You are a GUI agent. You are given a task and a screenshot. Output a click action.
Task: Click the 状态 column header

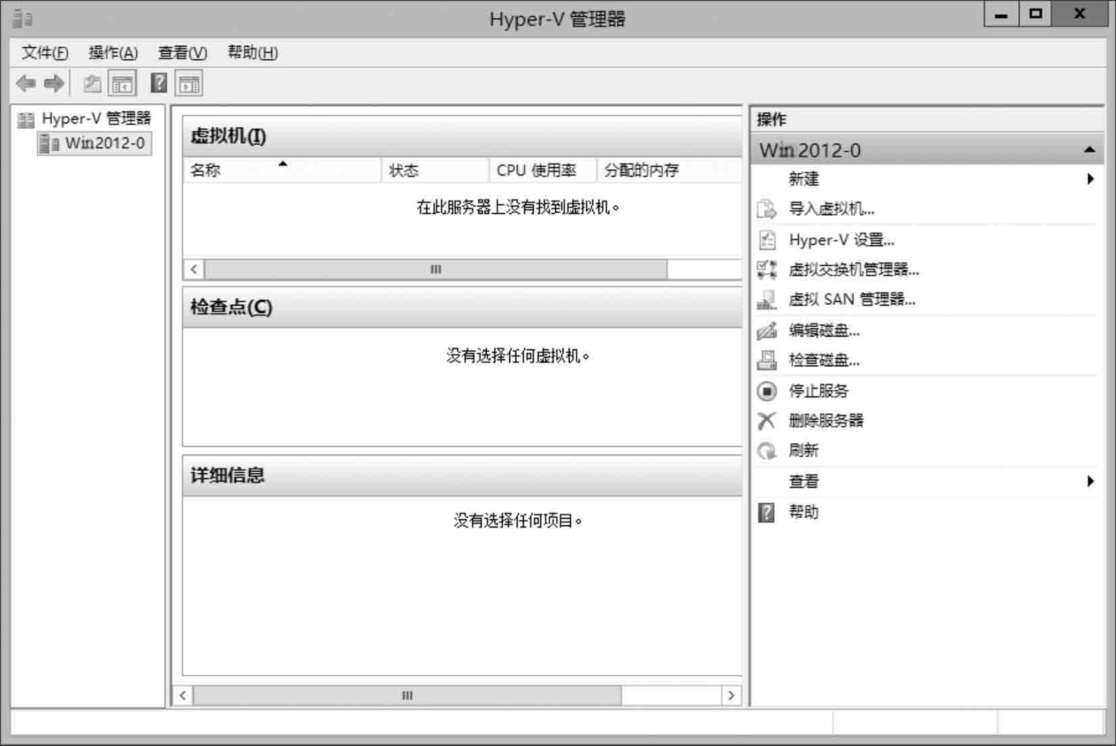435,170
